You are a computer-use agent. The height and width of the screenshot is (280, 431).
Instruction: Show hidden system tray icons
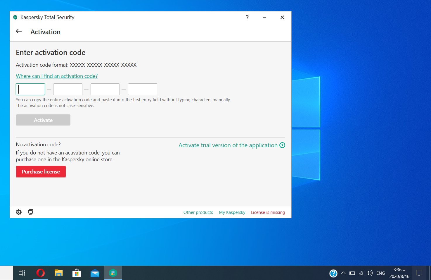point(343,273)
